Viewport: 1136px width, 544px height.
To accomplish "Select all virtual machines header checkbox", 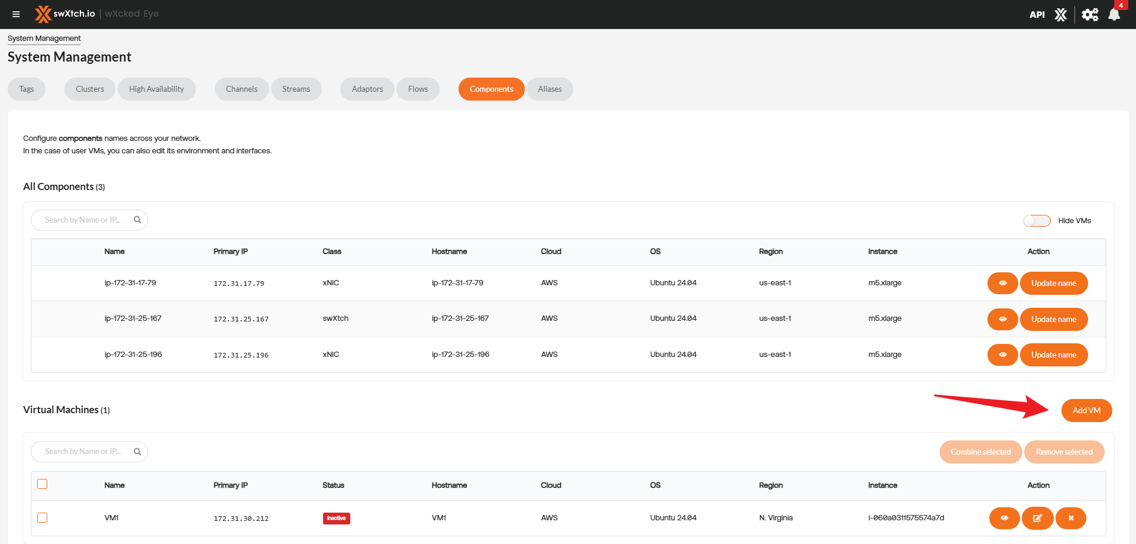I will click(x=43, y=484).
